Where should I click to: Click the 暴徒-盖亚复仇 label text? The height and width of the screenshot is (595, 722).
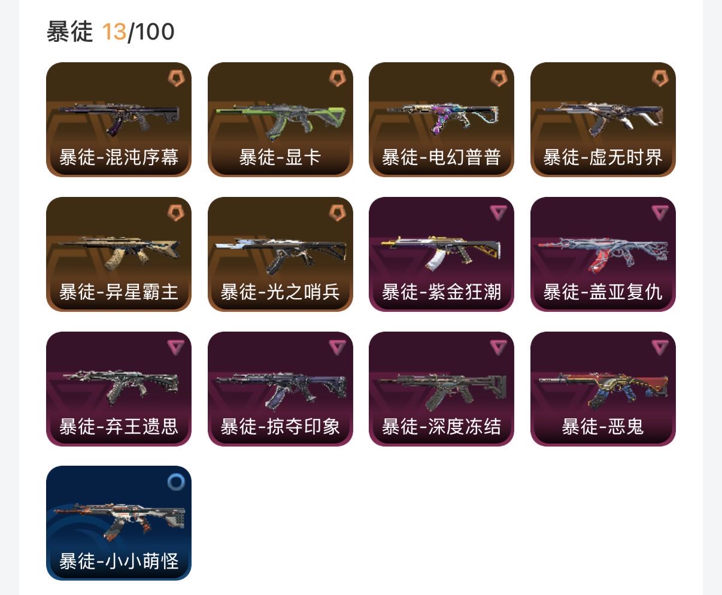tap(603, 292)
